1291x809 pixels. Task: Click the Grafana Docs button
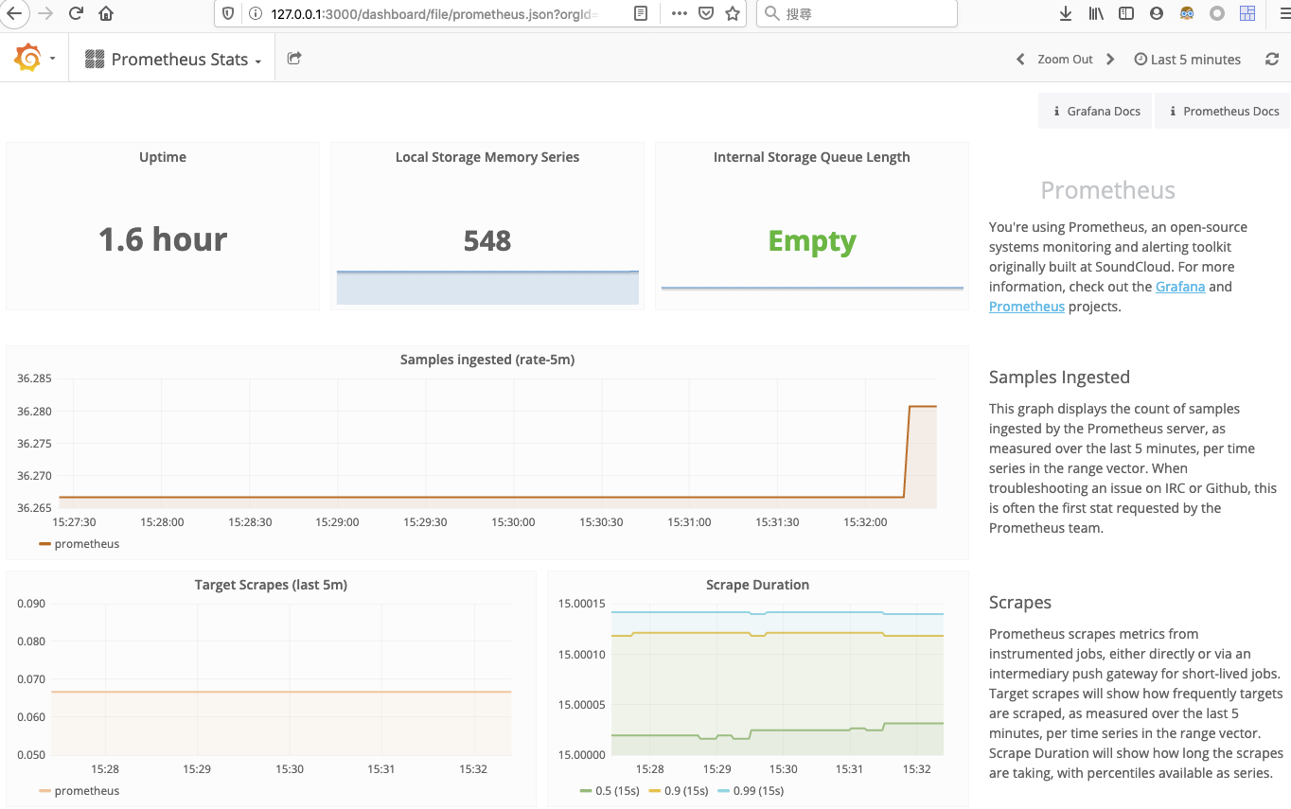(1096, 111)
